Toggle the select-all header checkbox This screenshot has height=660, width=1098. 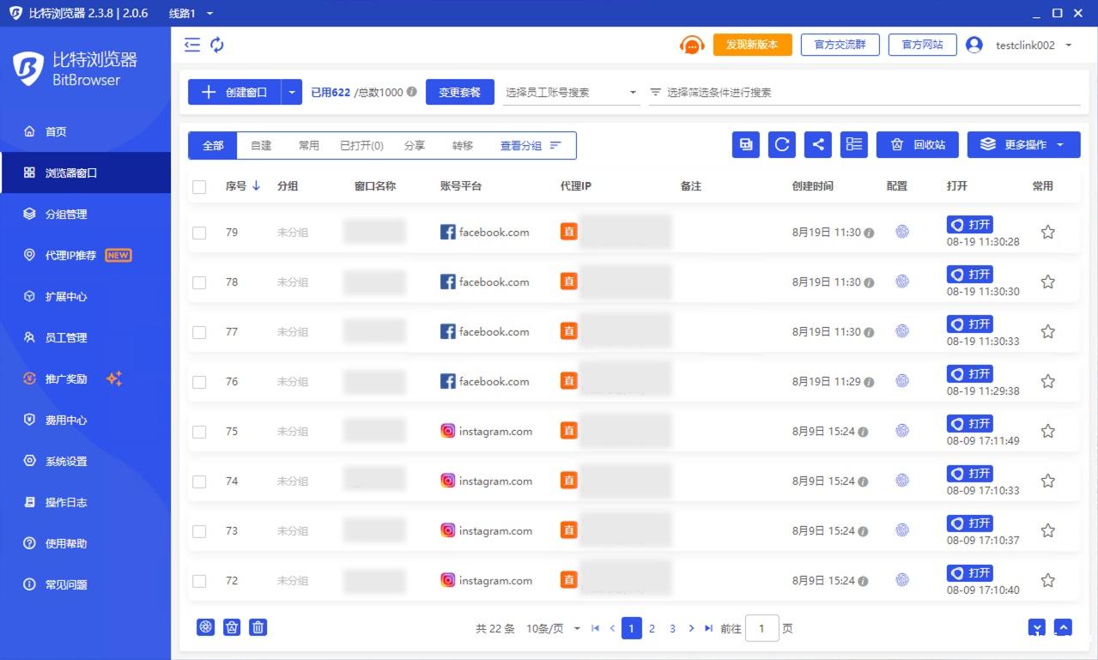click(199, 186)
